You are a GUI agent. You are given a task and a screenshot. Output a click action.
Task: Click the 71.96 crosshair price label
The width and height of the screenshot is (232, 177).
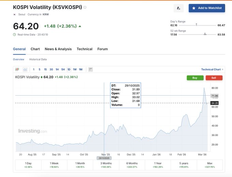click(x=214, y=96)
